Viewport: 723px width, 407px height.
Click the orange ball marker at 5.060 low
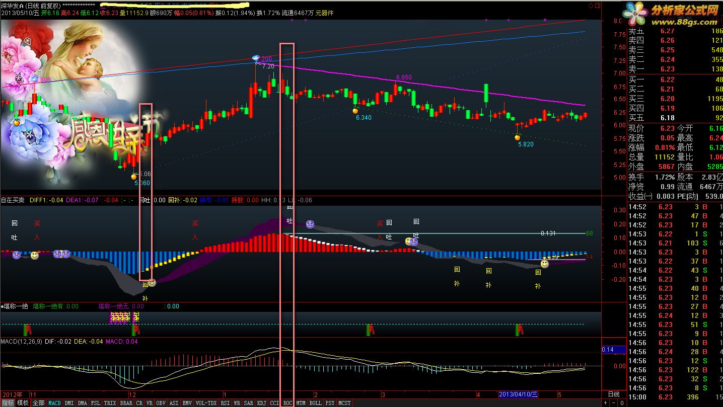tap(133, 176)
